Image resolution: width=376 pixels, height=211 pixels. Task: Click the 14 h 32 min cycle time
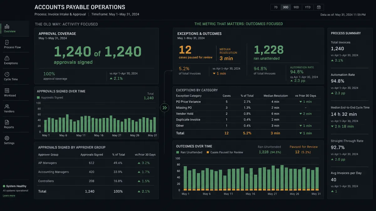[344, 114]
